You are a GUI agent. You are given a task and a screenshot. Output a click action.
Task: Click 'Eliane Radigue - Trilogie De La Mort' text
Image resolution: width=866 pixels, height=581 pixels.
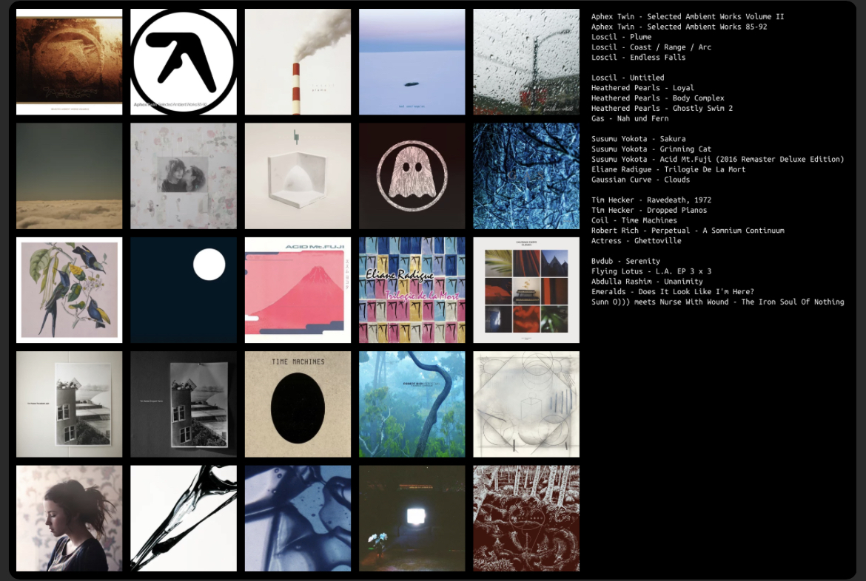click(x=668, y=169)
